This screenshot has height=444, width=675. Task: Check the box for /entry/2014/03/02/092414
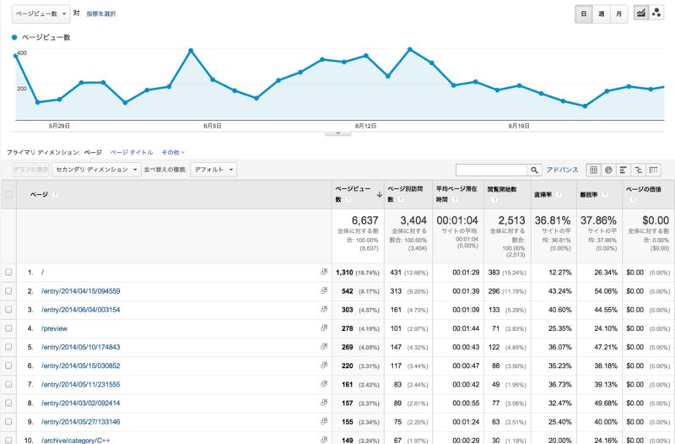(x=8, y=403)
